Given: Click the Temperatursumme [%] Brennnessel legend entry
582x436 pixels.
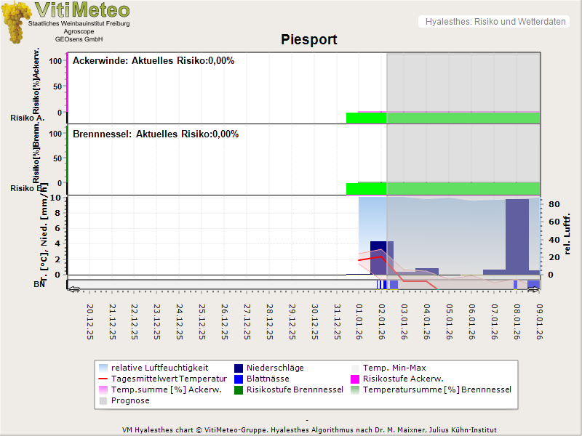Looking at the screenshot, I should (436, 389).
